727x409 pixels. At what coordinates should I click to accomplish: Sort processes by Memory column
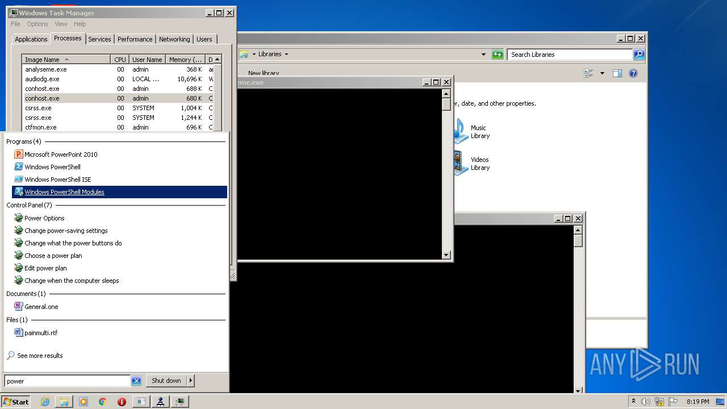tap(186, 60)
